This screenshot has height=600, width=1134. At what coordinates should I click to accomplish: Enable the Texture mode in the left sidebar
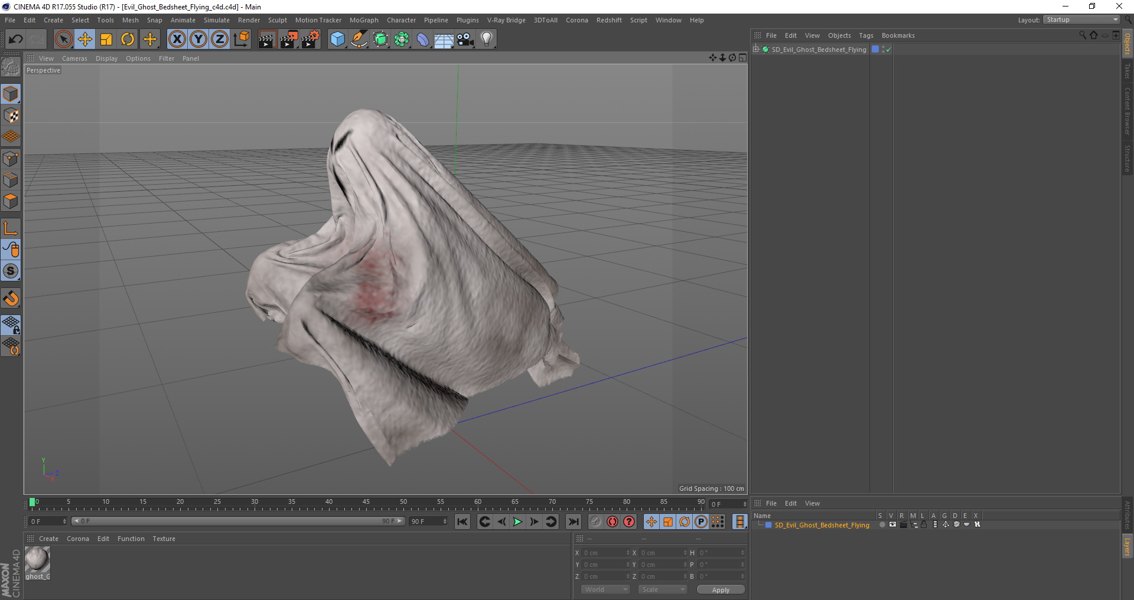click(11, 116)
